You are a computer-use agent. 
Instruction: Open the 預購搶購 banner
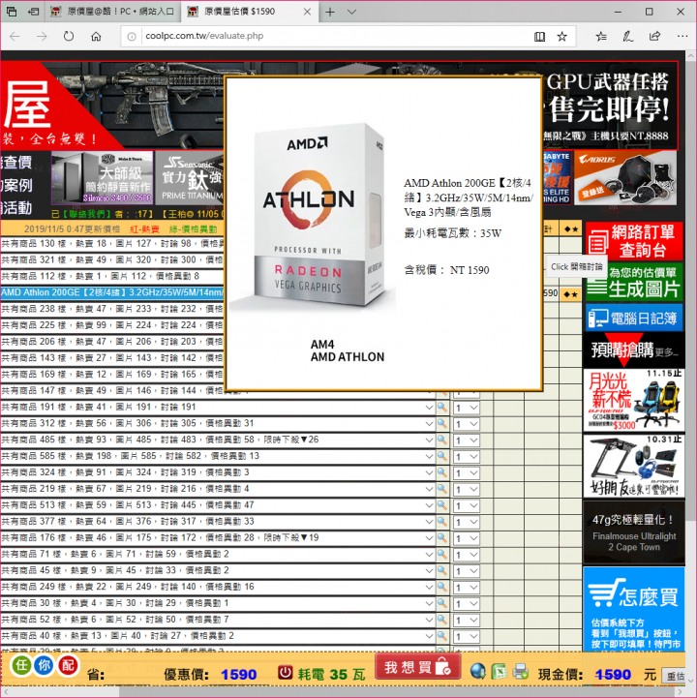coord(634,350)
